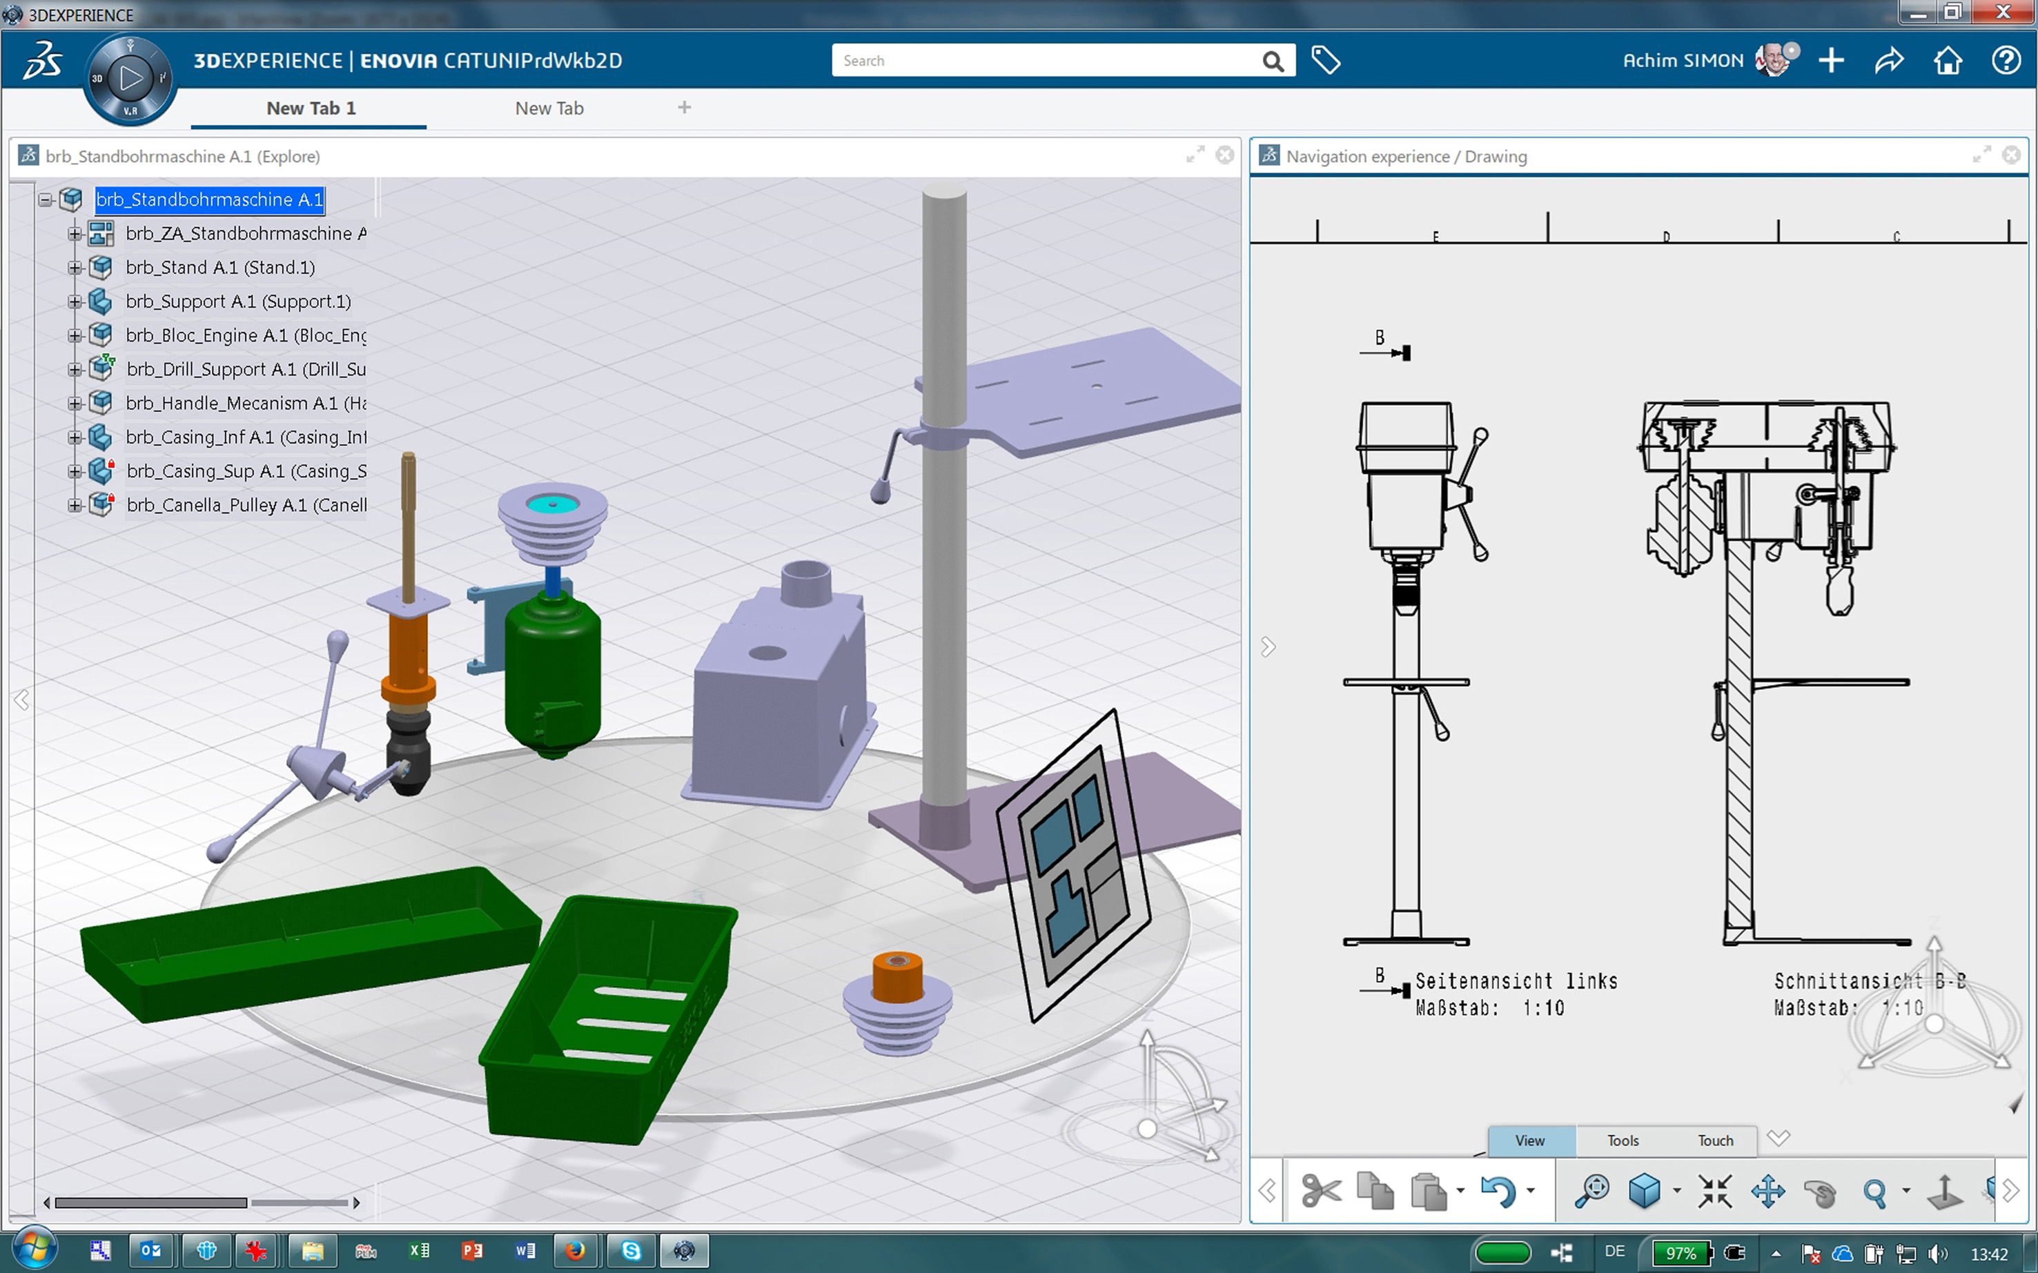This screenshot has width=2038, height=1273.
Task: Expand the brb_Casing_Inf A.1 node
Action: [x=75, y=437]
